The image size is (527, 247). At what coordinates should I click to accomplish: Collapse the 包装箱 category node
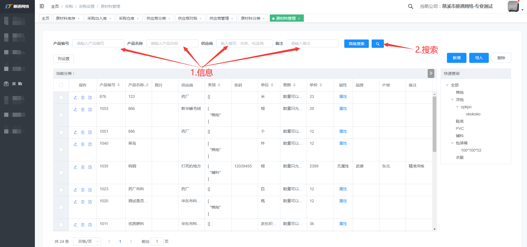click(x=452, y=143)
